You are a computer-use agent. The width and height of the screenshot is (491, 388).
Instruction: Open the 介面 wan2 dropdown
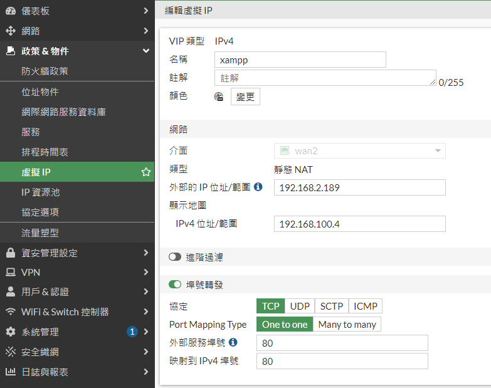pyautogui.click(x=359, y=150)
